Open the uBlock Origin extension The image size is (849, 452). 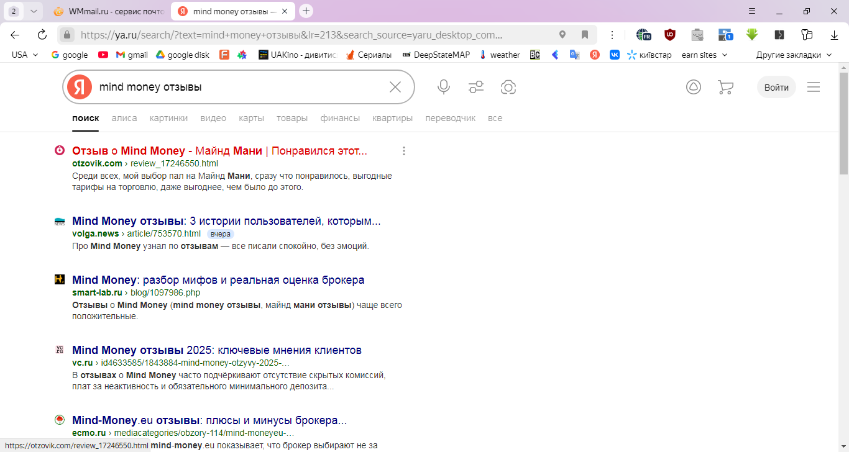670,35
